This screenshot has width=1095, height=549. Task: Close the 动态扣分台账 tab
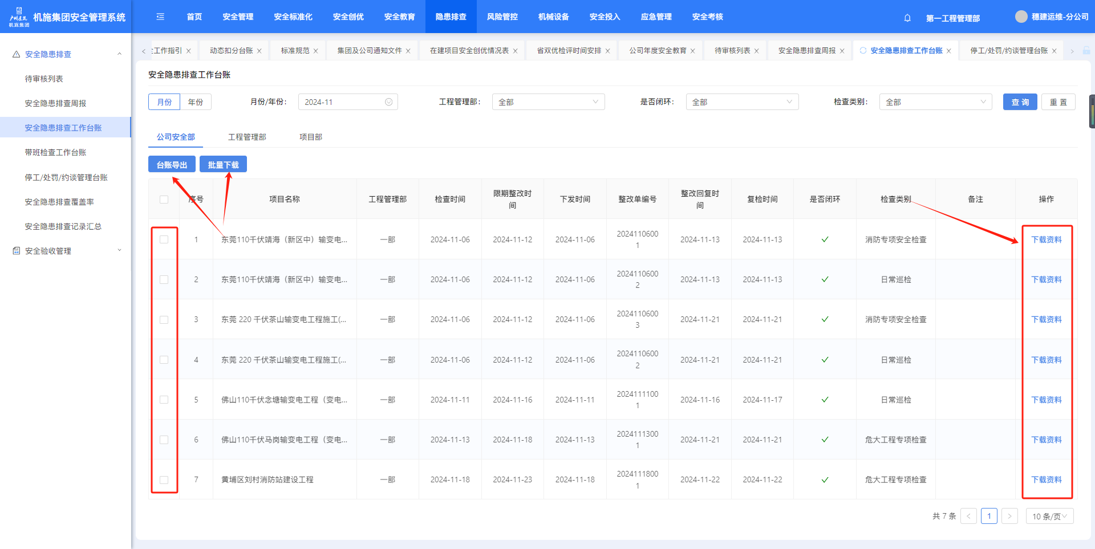tap(259, 51)
